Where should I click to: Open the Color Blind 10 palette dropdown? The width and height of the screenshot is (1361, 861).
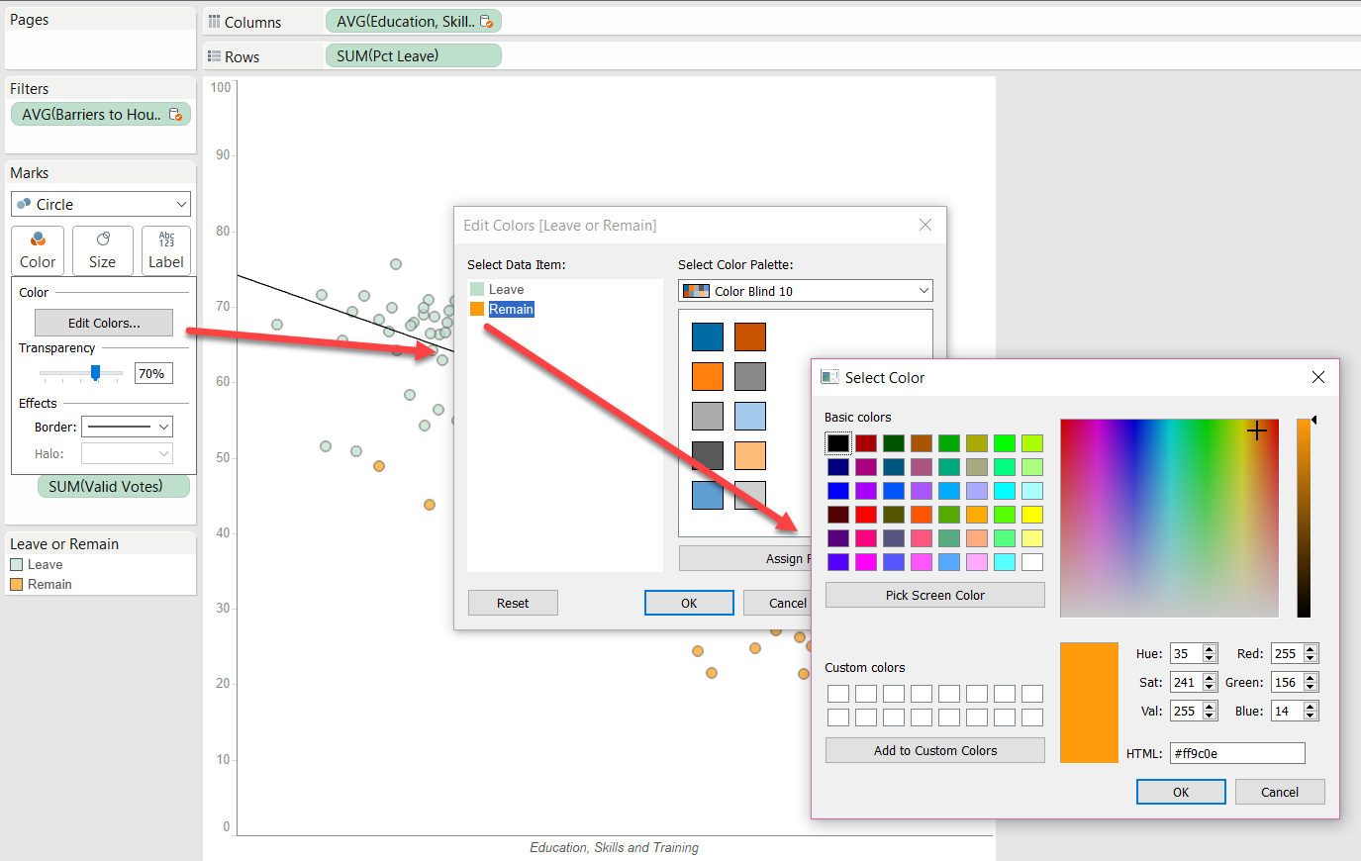point(806,291)
